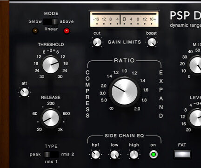Image resolution: width=201 pixels, height=168 pixels.
Task: Click the RELEASE knob
Action: click(x=51, y=118)
